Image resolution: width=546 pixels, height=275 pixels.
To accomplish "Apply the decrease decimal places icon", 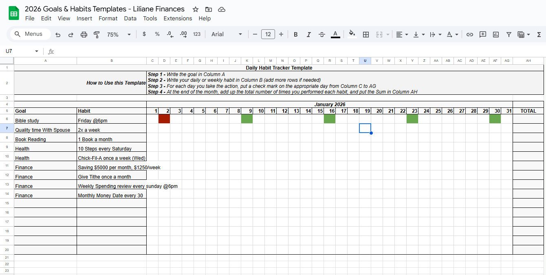I will coord(170,34).
